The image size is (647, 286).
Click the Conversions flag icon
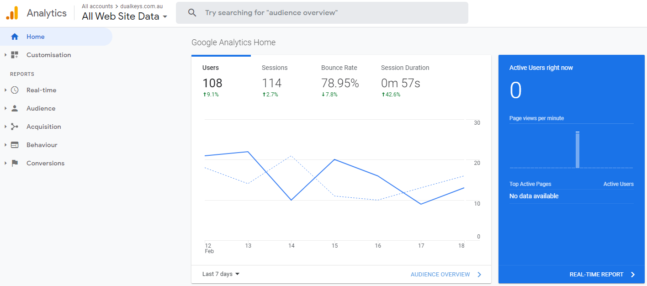tap(15, 163)
